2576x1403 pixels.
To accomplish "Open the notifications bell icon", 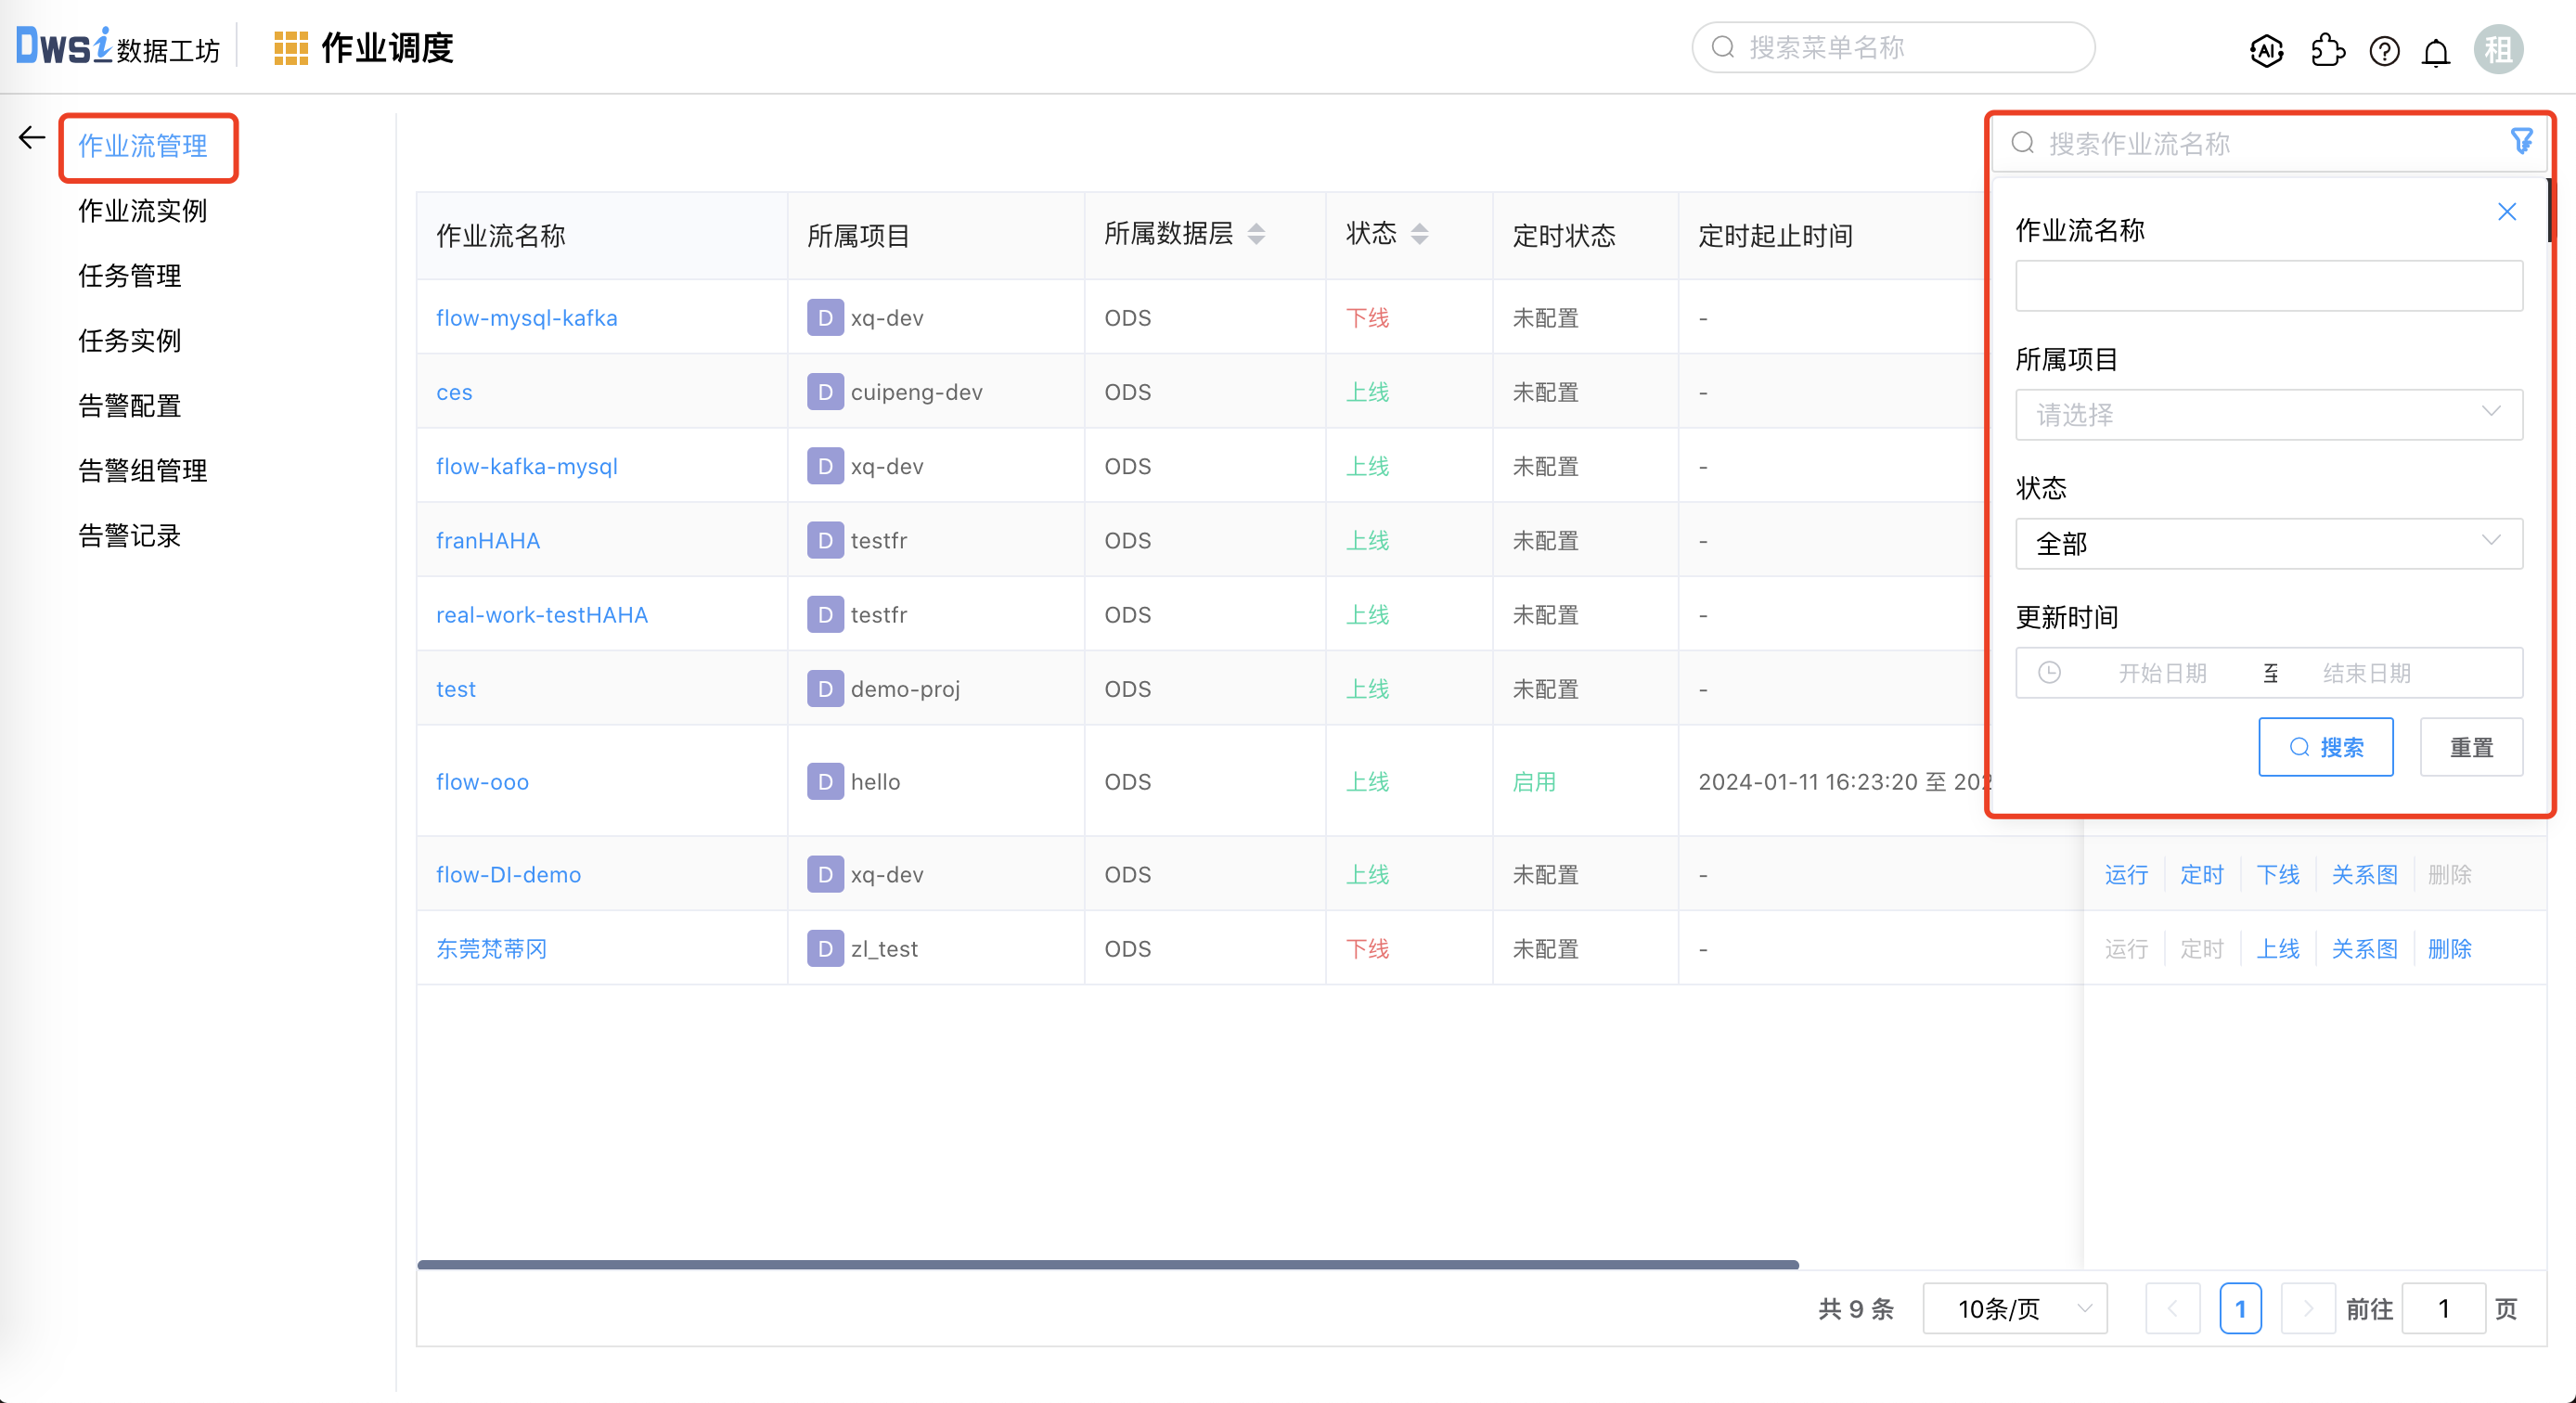I will coord(2436,51).
